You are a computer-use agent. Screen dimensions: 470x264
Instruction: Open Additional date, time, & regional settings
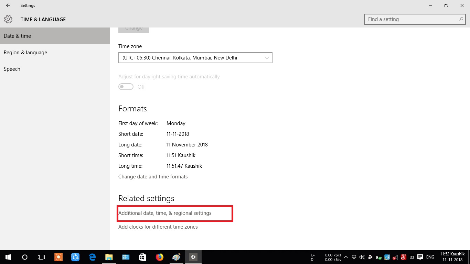[x=165, y=213]
